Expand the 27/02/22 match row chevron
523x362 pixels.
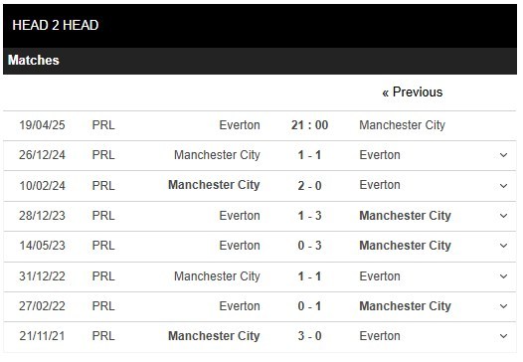503,306
